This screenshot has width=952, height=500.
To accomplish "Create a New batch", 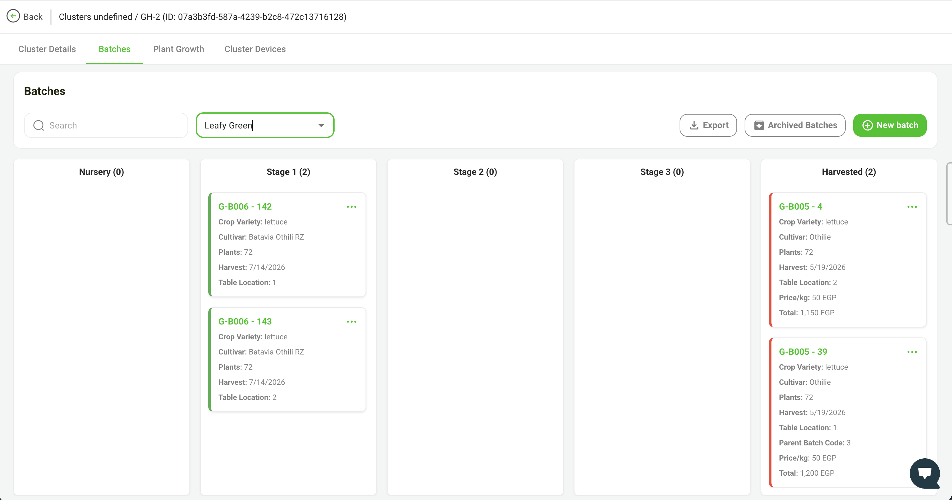I will point(890,125).
